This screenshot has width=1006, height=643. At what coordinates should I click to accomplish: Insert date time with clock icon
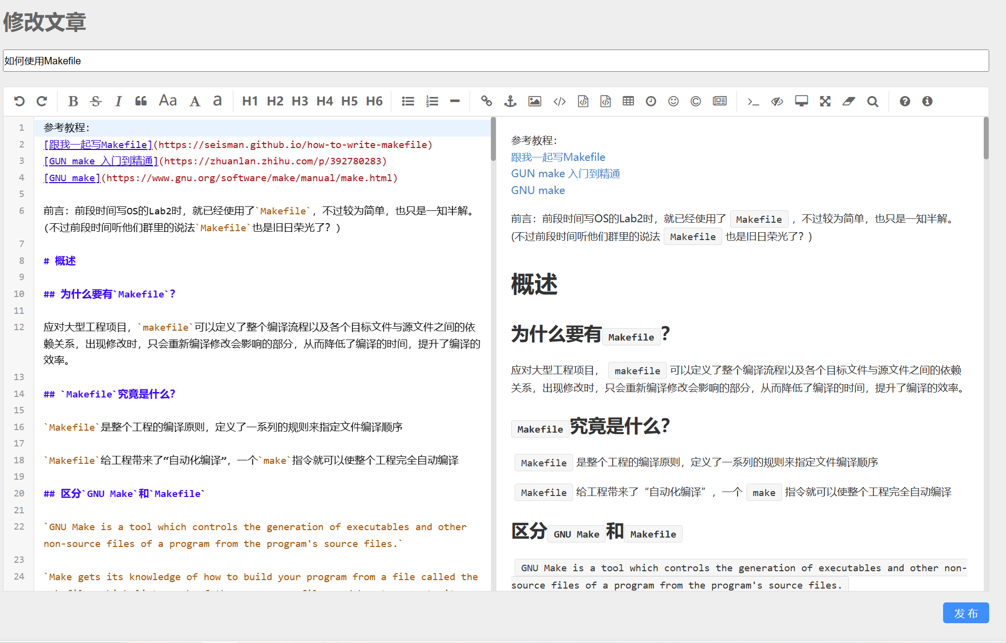point(651,101)
